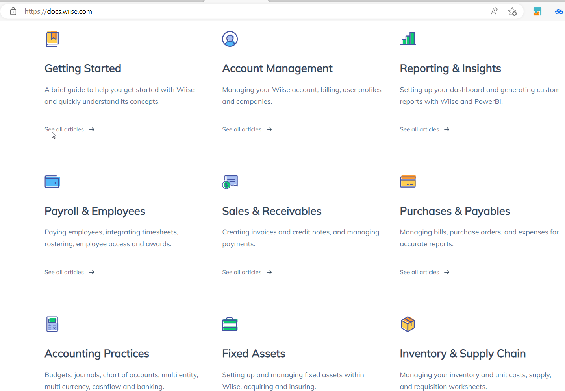Image resolution: width=565 pixels, height=391 pixels.
Task: Click arrow next to Account Management See all articles
Action: (269, 129)
